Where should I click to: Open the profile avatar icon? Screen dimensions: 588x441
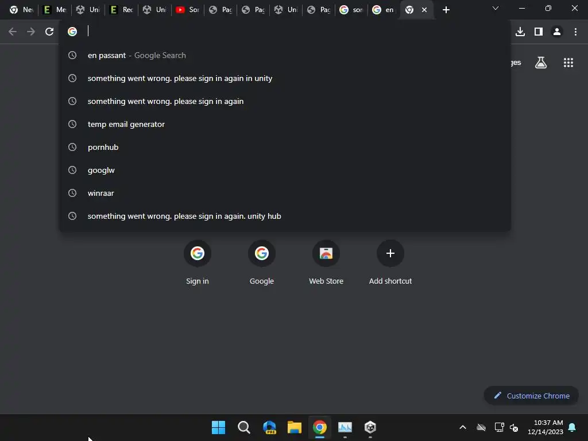(557, 32)
